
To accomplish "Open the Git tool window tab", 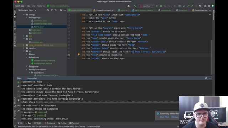I will (x=20, y=123).
